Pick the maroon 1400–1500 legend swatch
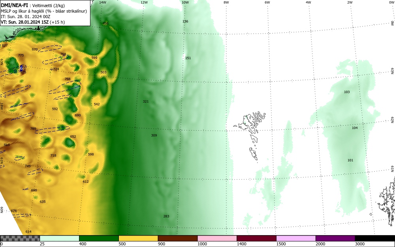This screenshot has height=247, width=395. pos(256,238)
